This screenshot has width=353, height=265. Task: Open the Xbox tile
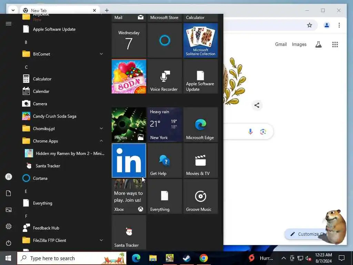pyautogui.click(x=129, y=196)
